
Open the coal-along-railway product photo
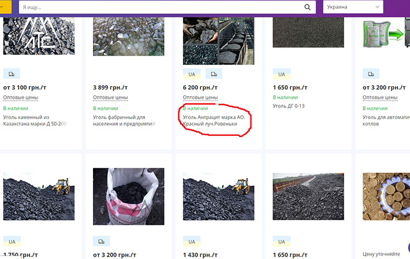pyautogui.click(x=308, y=197)
